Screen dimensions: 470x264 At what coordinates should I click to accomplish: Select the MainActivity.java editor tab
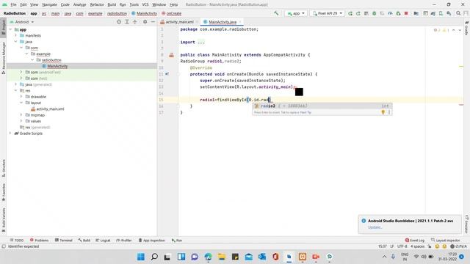(x=223, y=22)
